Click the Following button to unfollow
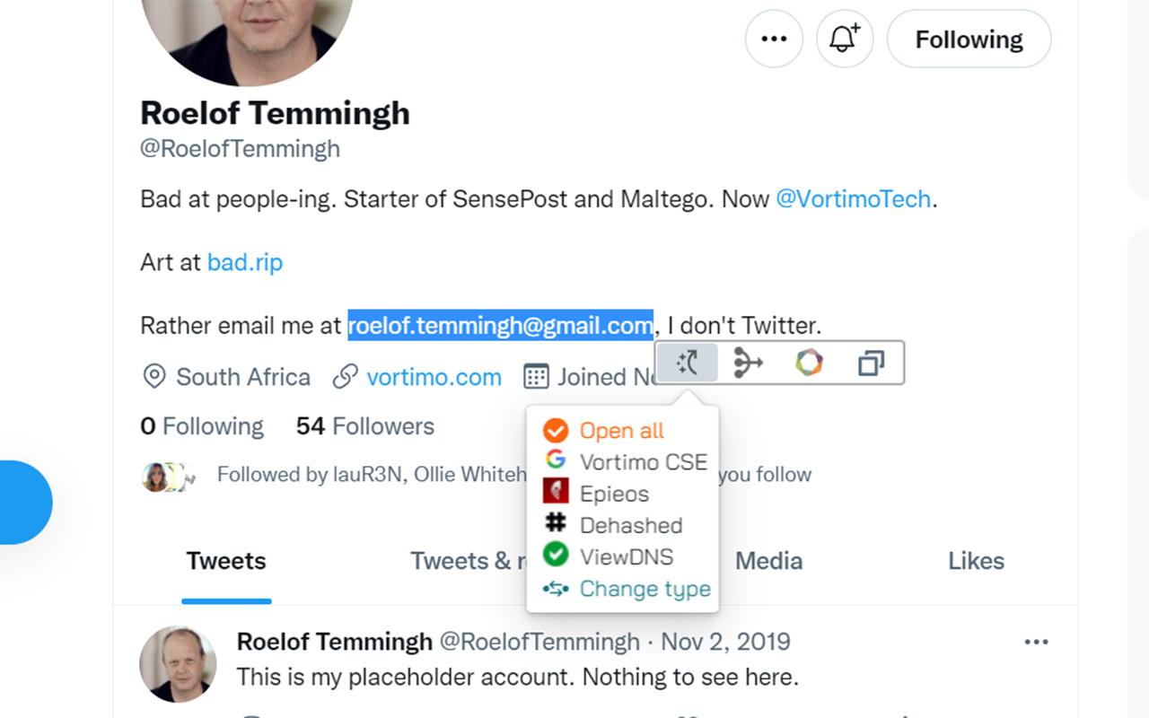Screen dimensions: 1149x718 pos(969,39)
